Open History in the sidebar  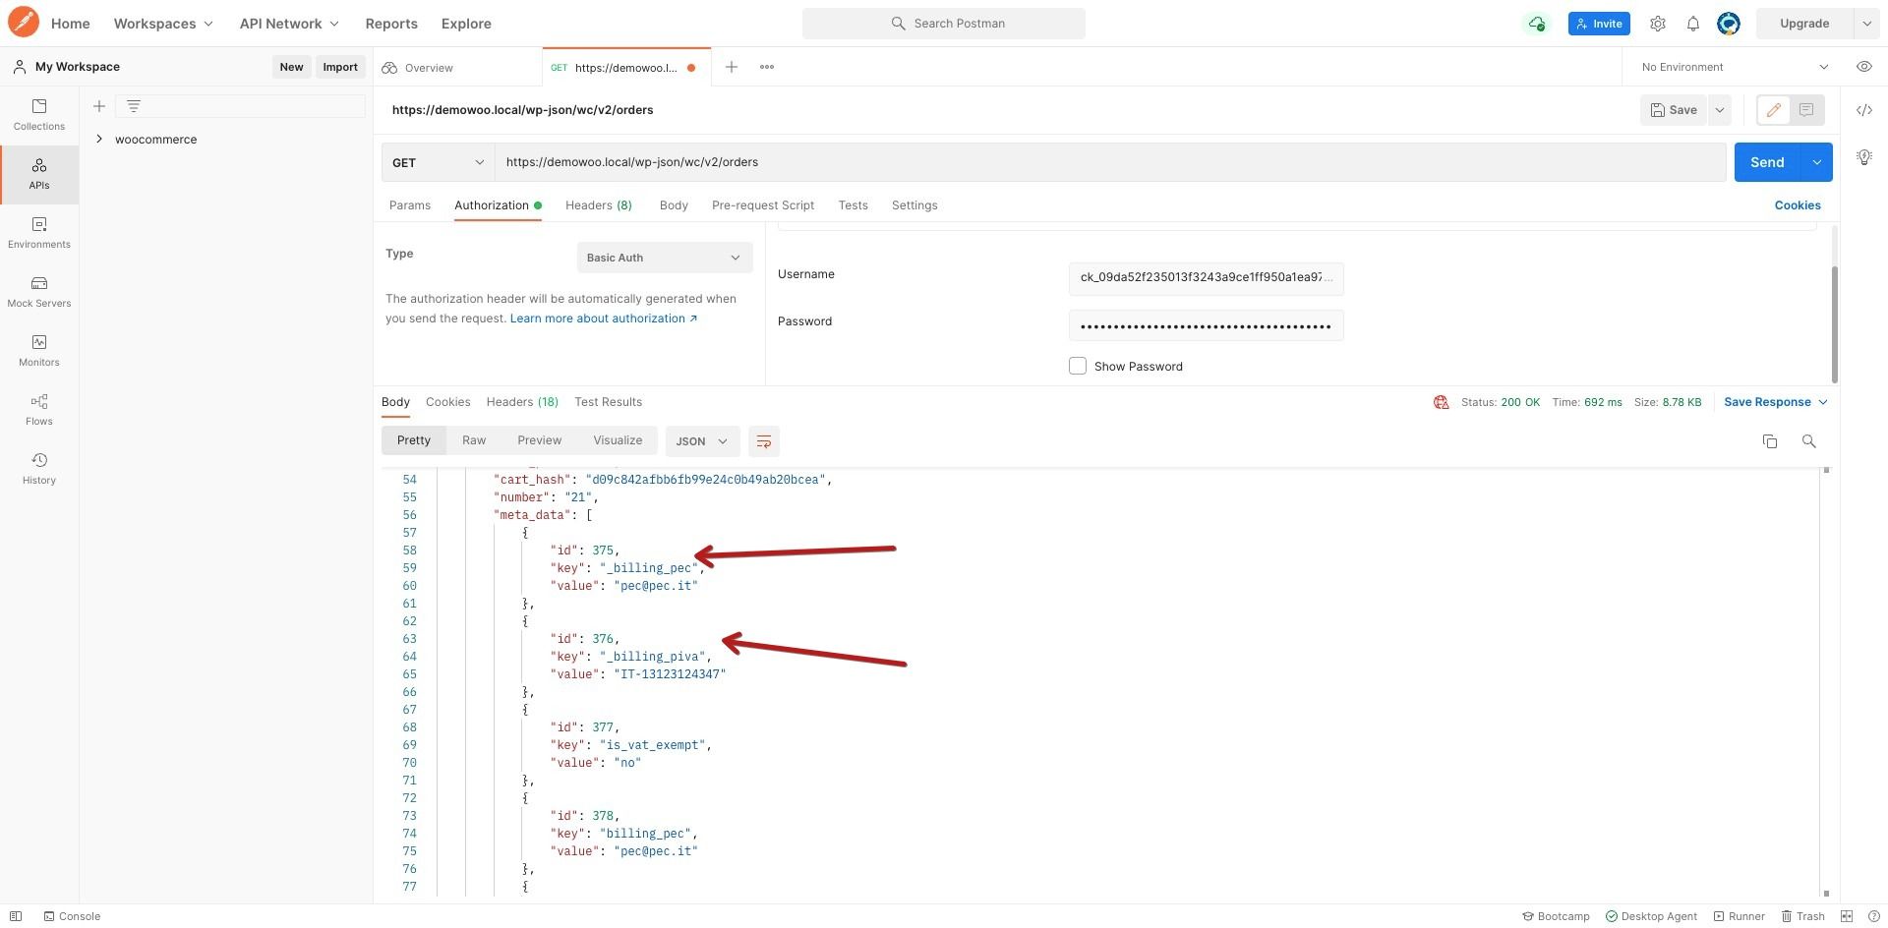[39, 469]
